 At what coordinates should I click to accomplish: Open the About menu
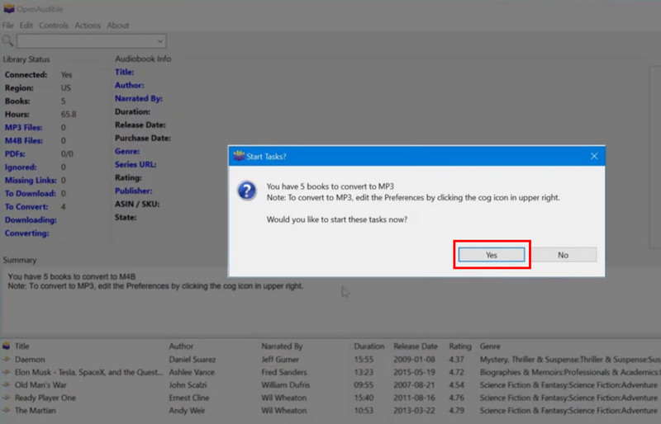[118, 26]
